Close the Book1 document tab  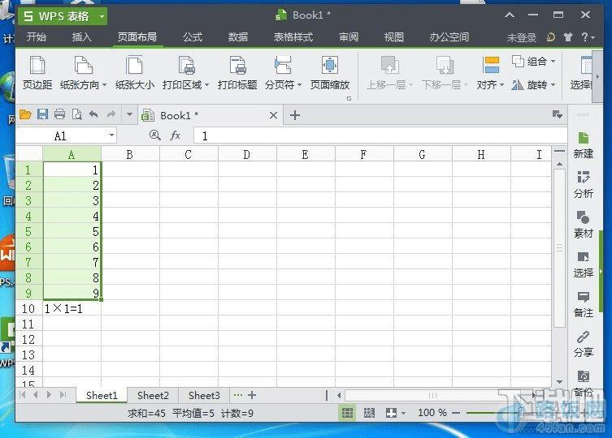pyautogui.click(x=274, y=115)
